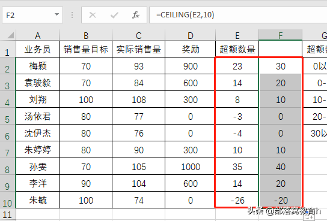Select row 10 header
The height and width of the screenshot is (221, 327).
click(x=7, y=200)
